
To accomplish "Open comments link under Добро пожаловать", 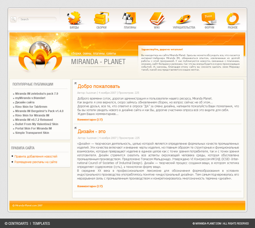I will pyautogui.click(x=90, y=120).
